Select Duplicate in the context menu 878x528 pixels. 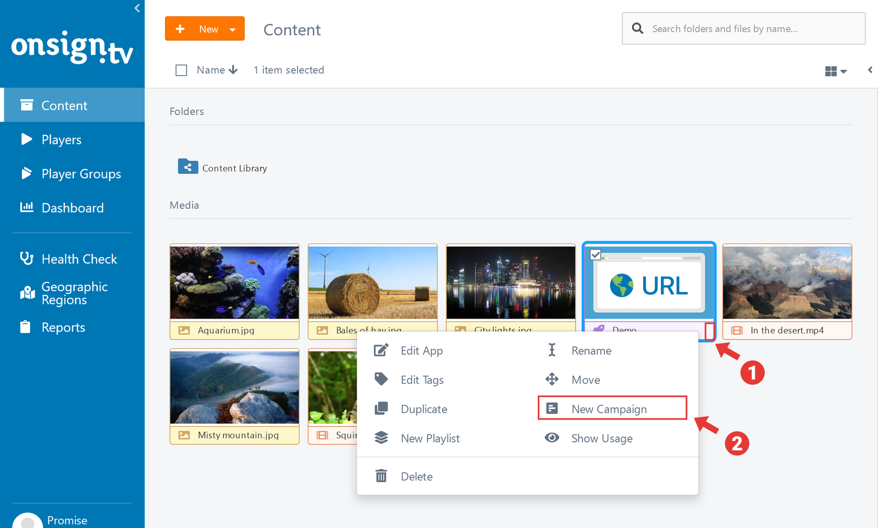click(424, 409)
